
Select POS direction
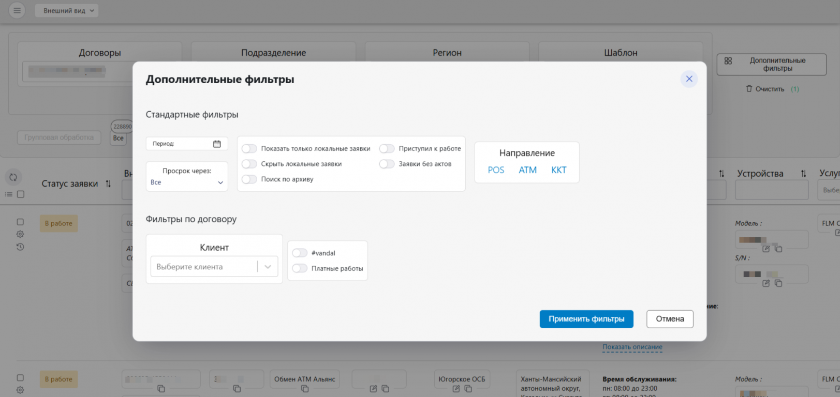pyautogui.click(x=496, y=170)
